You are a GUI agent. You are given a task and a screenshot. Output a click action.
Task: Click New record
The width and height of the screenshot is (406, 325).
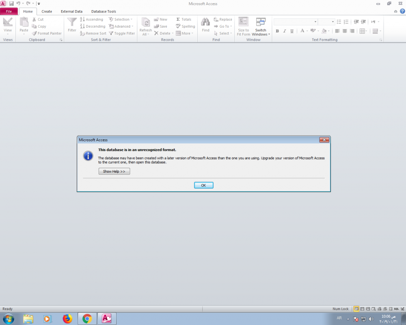[x=160, y=19]
